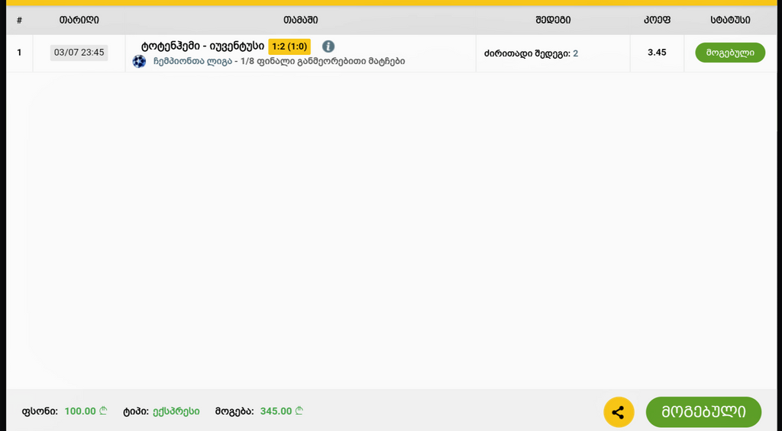The width and height of the screenshot is (782, 431).
Task: Click row number 1
Action: [19, 53]
